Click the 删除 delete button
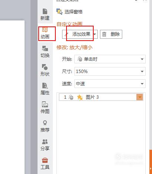The height and width of the screenshot is (174, 152). [x=111, y=34]
